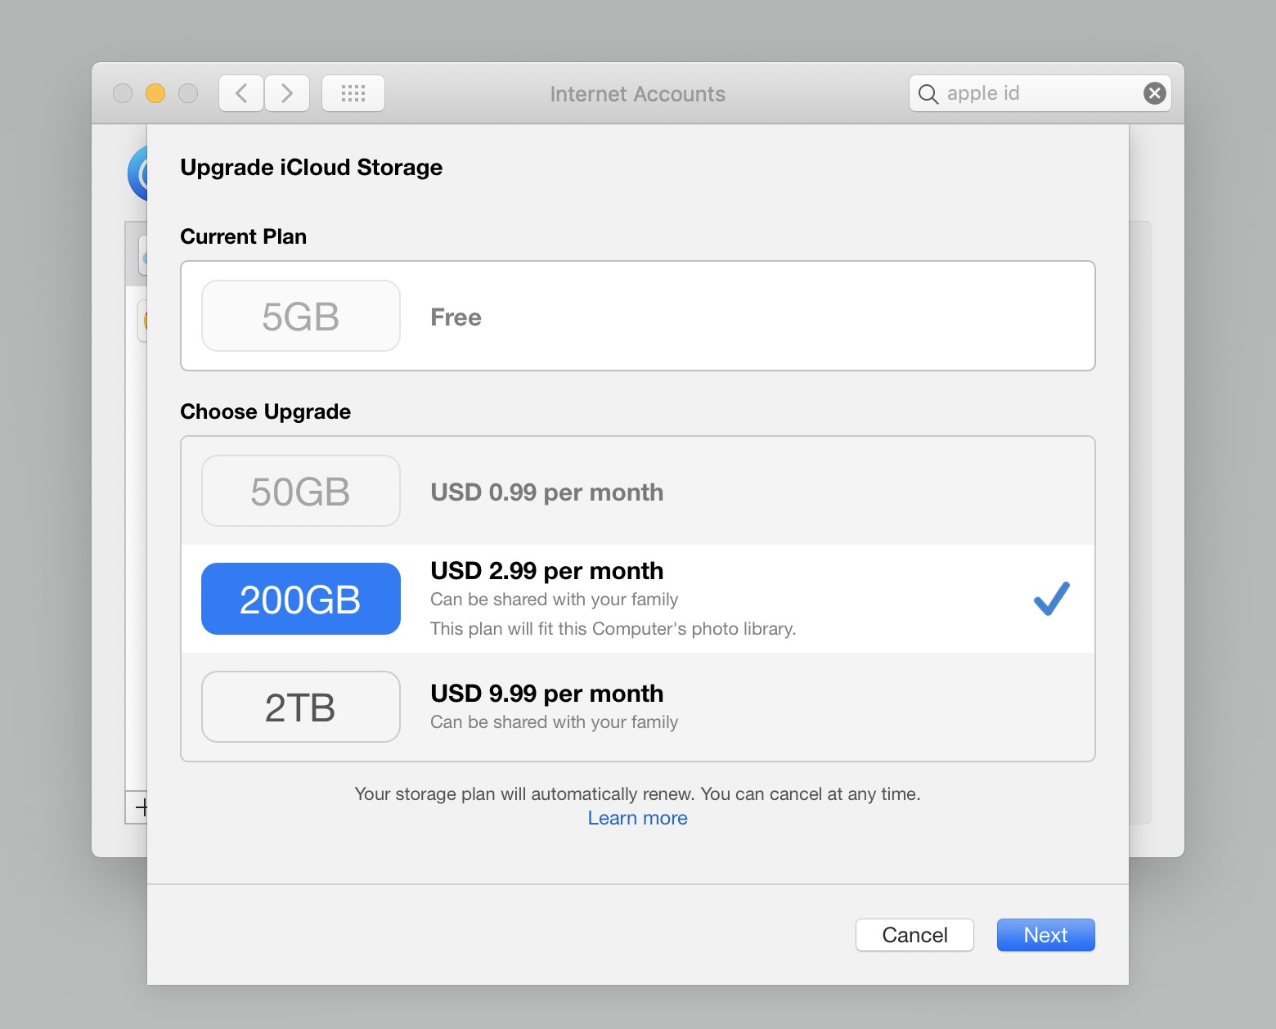
Task: Go back using the left chevron button
Action: point(241,93)
